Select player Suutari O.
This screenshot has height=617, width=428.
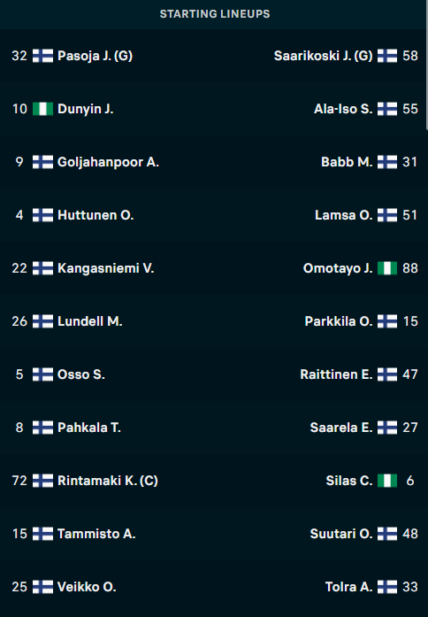point(341,534)
